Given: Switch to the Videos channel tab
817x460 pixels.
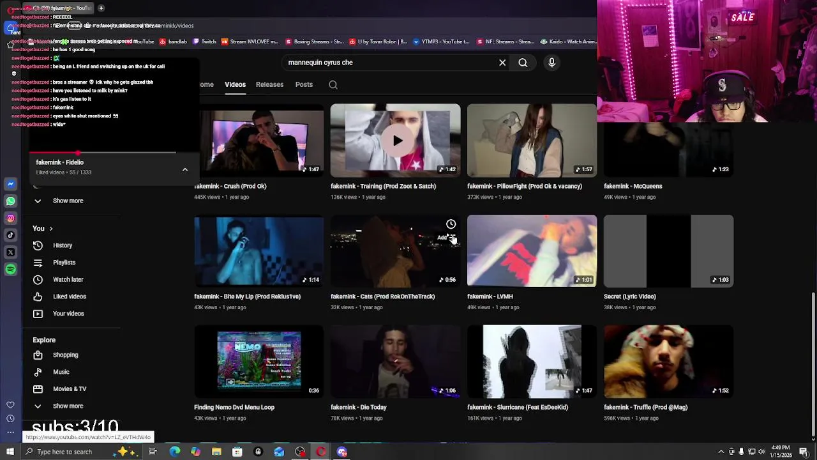Looking at the screenshot, I should point(235,84).
